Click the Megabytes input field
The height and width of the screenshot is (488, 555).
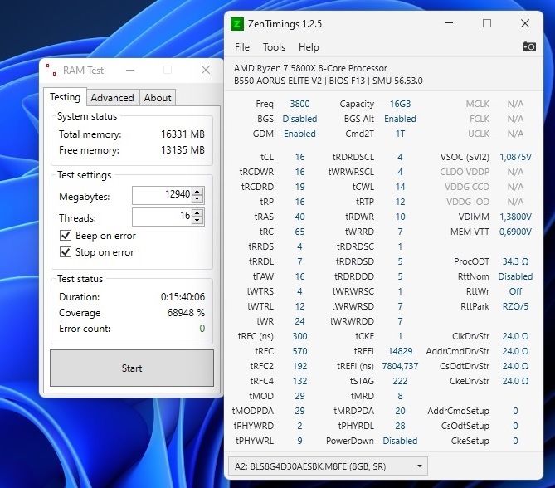point(162,195)
